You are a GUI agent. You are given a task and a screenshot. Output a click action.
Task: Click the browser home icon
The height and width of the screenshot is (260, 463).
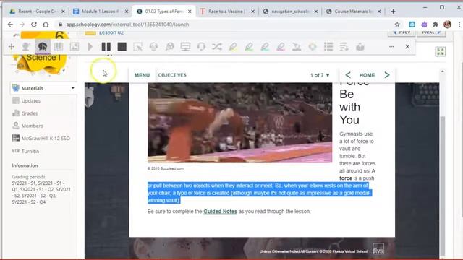pos(46,25)
